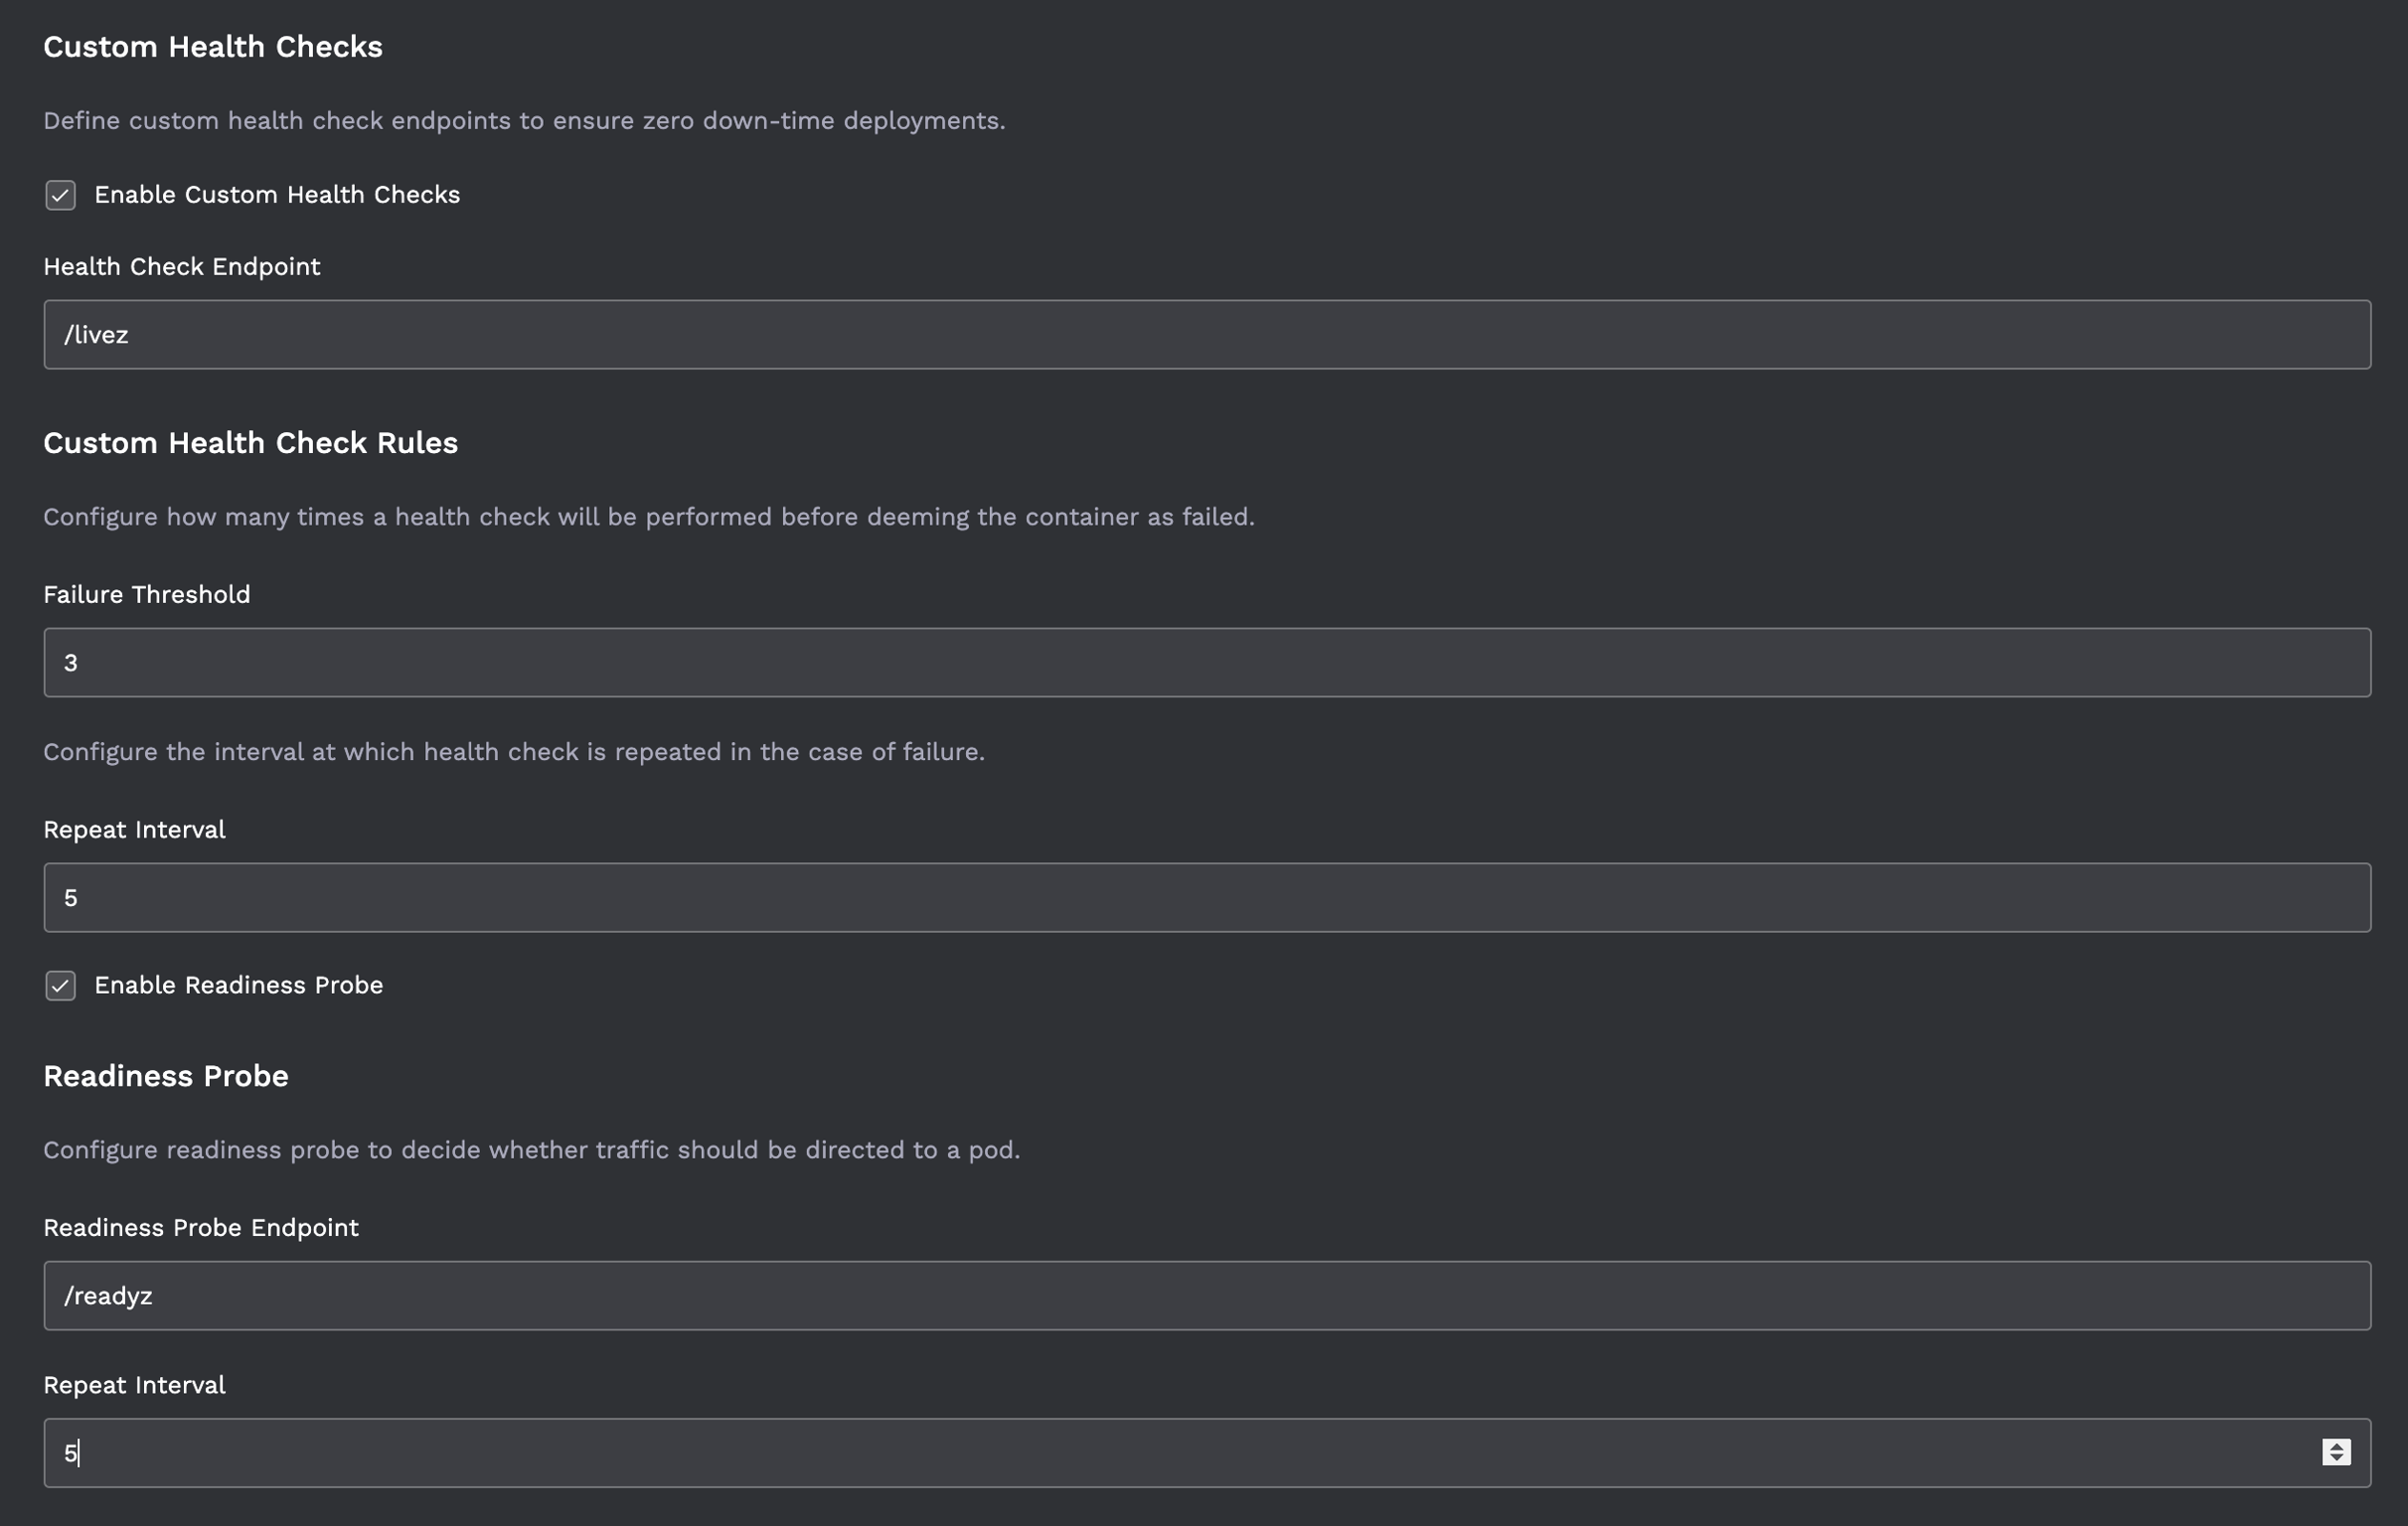The height and width of the screenshot is (1526, 2408).
Task: Toggle the Enable Readiness Probe checkbox
Action: click(x=60, y=986)
